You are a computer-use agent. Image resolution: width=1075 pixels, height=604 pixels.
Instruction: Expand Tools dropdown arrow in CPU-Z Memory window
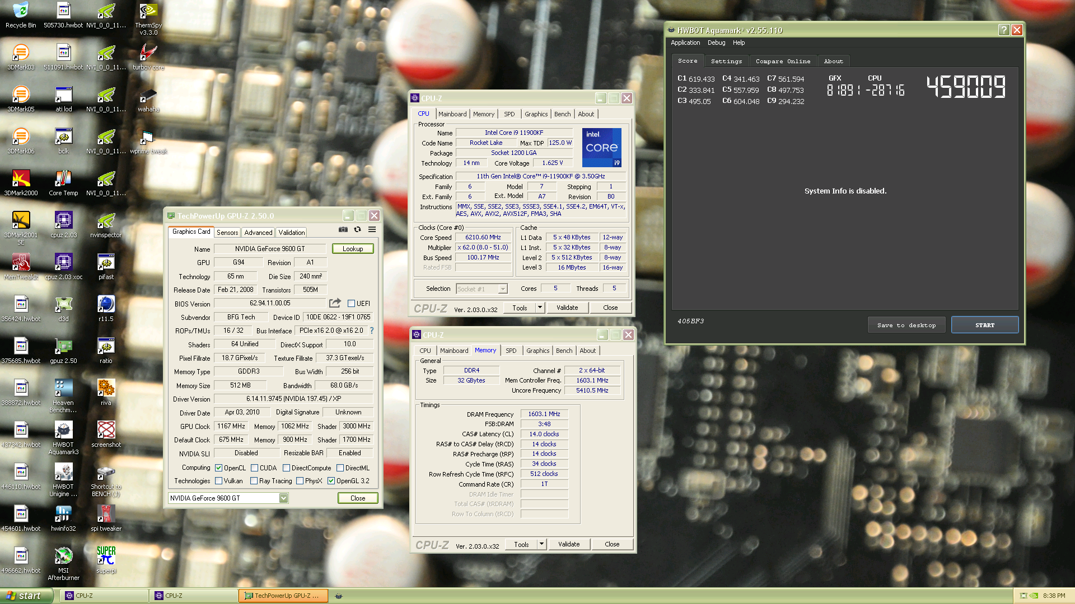coord(541,544)
